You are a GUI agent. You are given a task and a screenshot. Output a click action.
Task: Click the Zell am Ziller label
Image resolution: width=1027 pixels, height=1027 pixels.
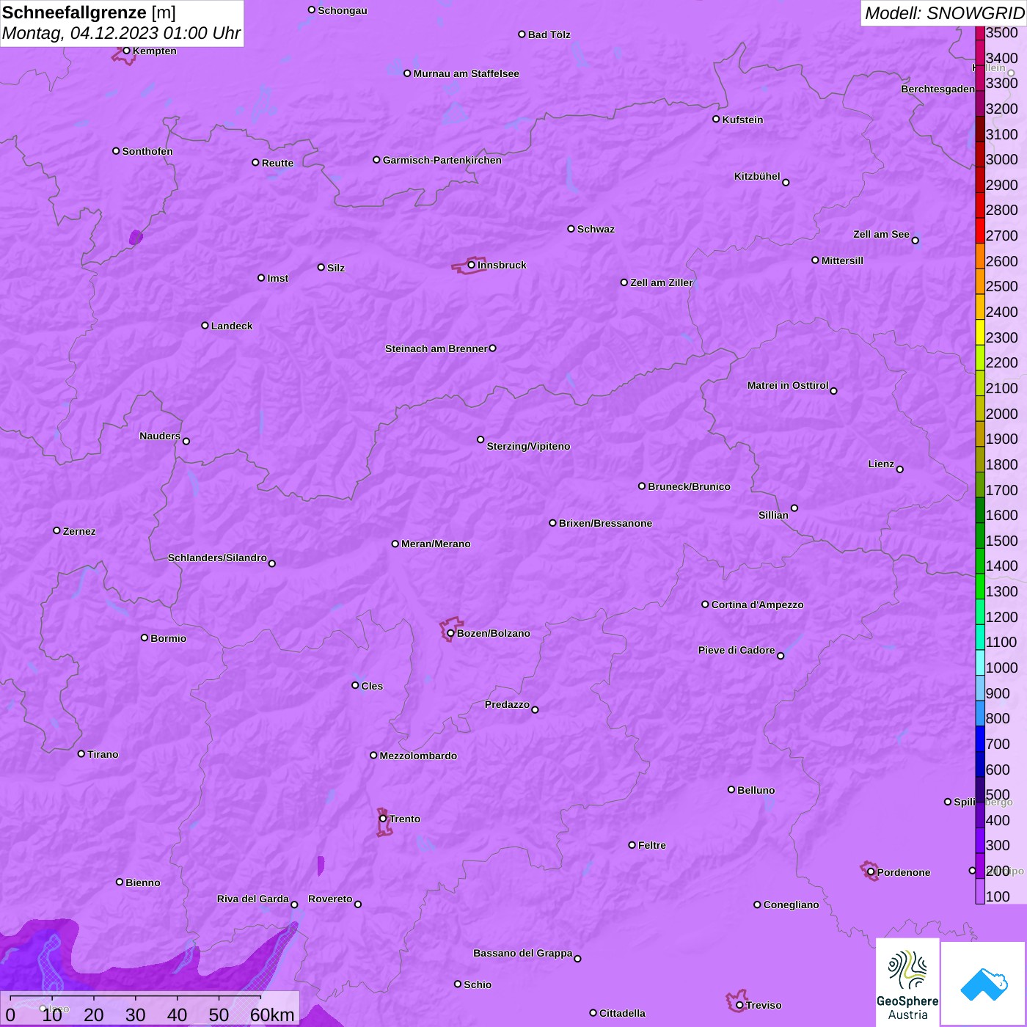pos(662,282)
